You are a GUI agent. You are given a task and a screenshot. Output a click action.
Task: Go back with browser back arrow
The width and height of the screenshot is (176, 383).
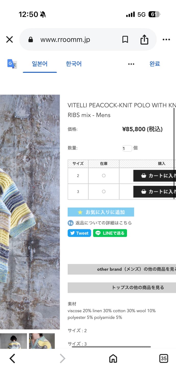(x=12, y=358)
